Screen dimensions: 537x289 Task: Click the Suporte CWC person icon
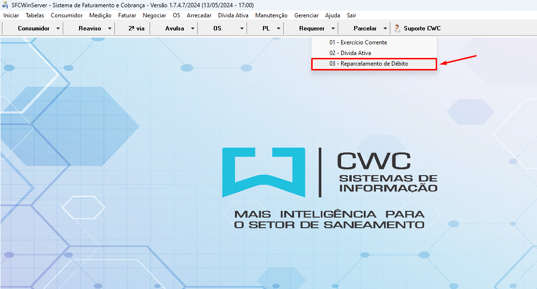(398, 28)
